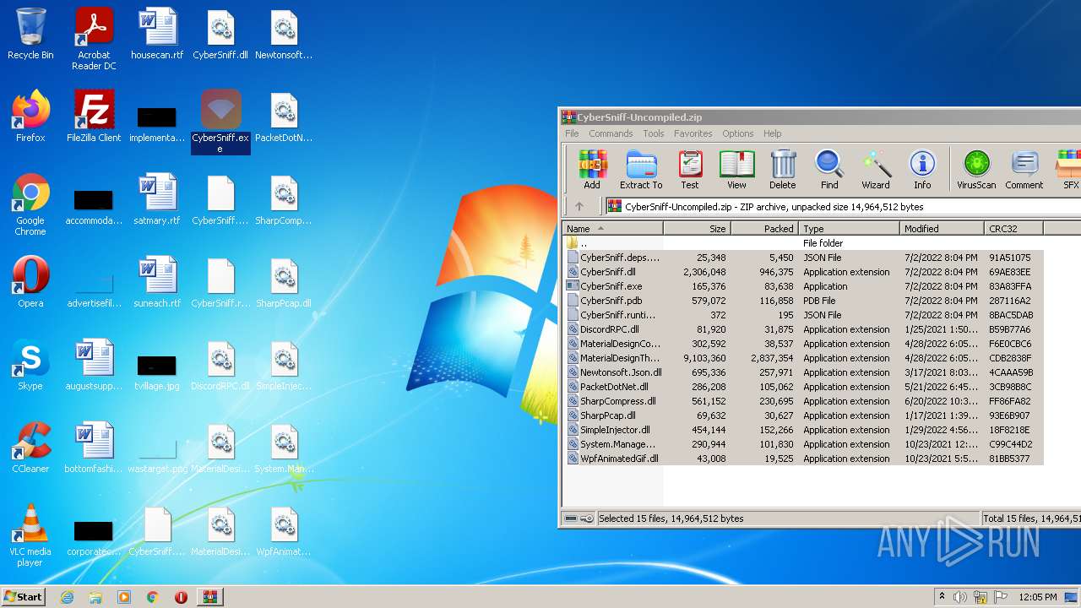Image resolution: width=1081 pixels, height=608 pixels.
Task: Select the parent folder '..' row
Action: 803,243
